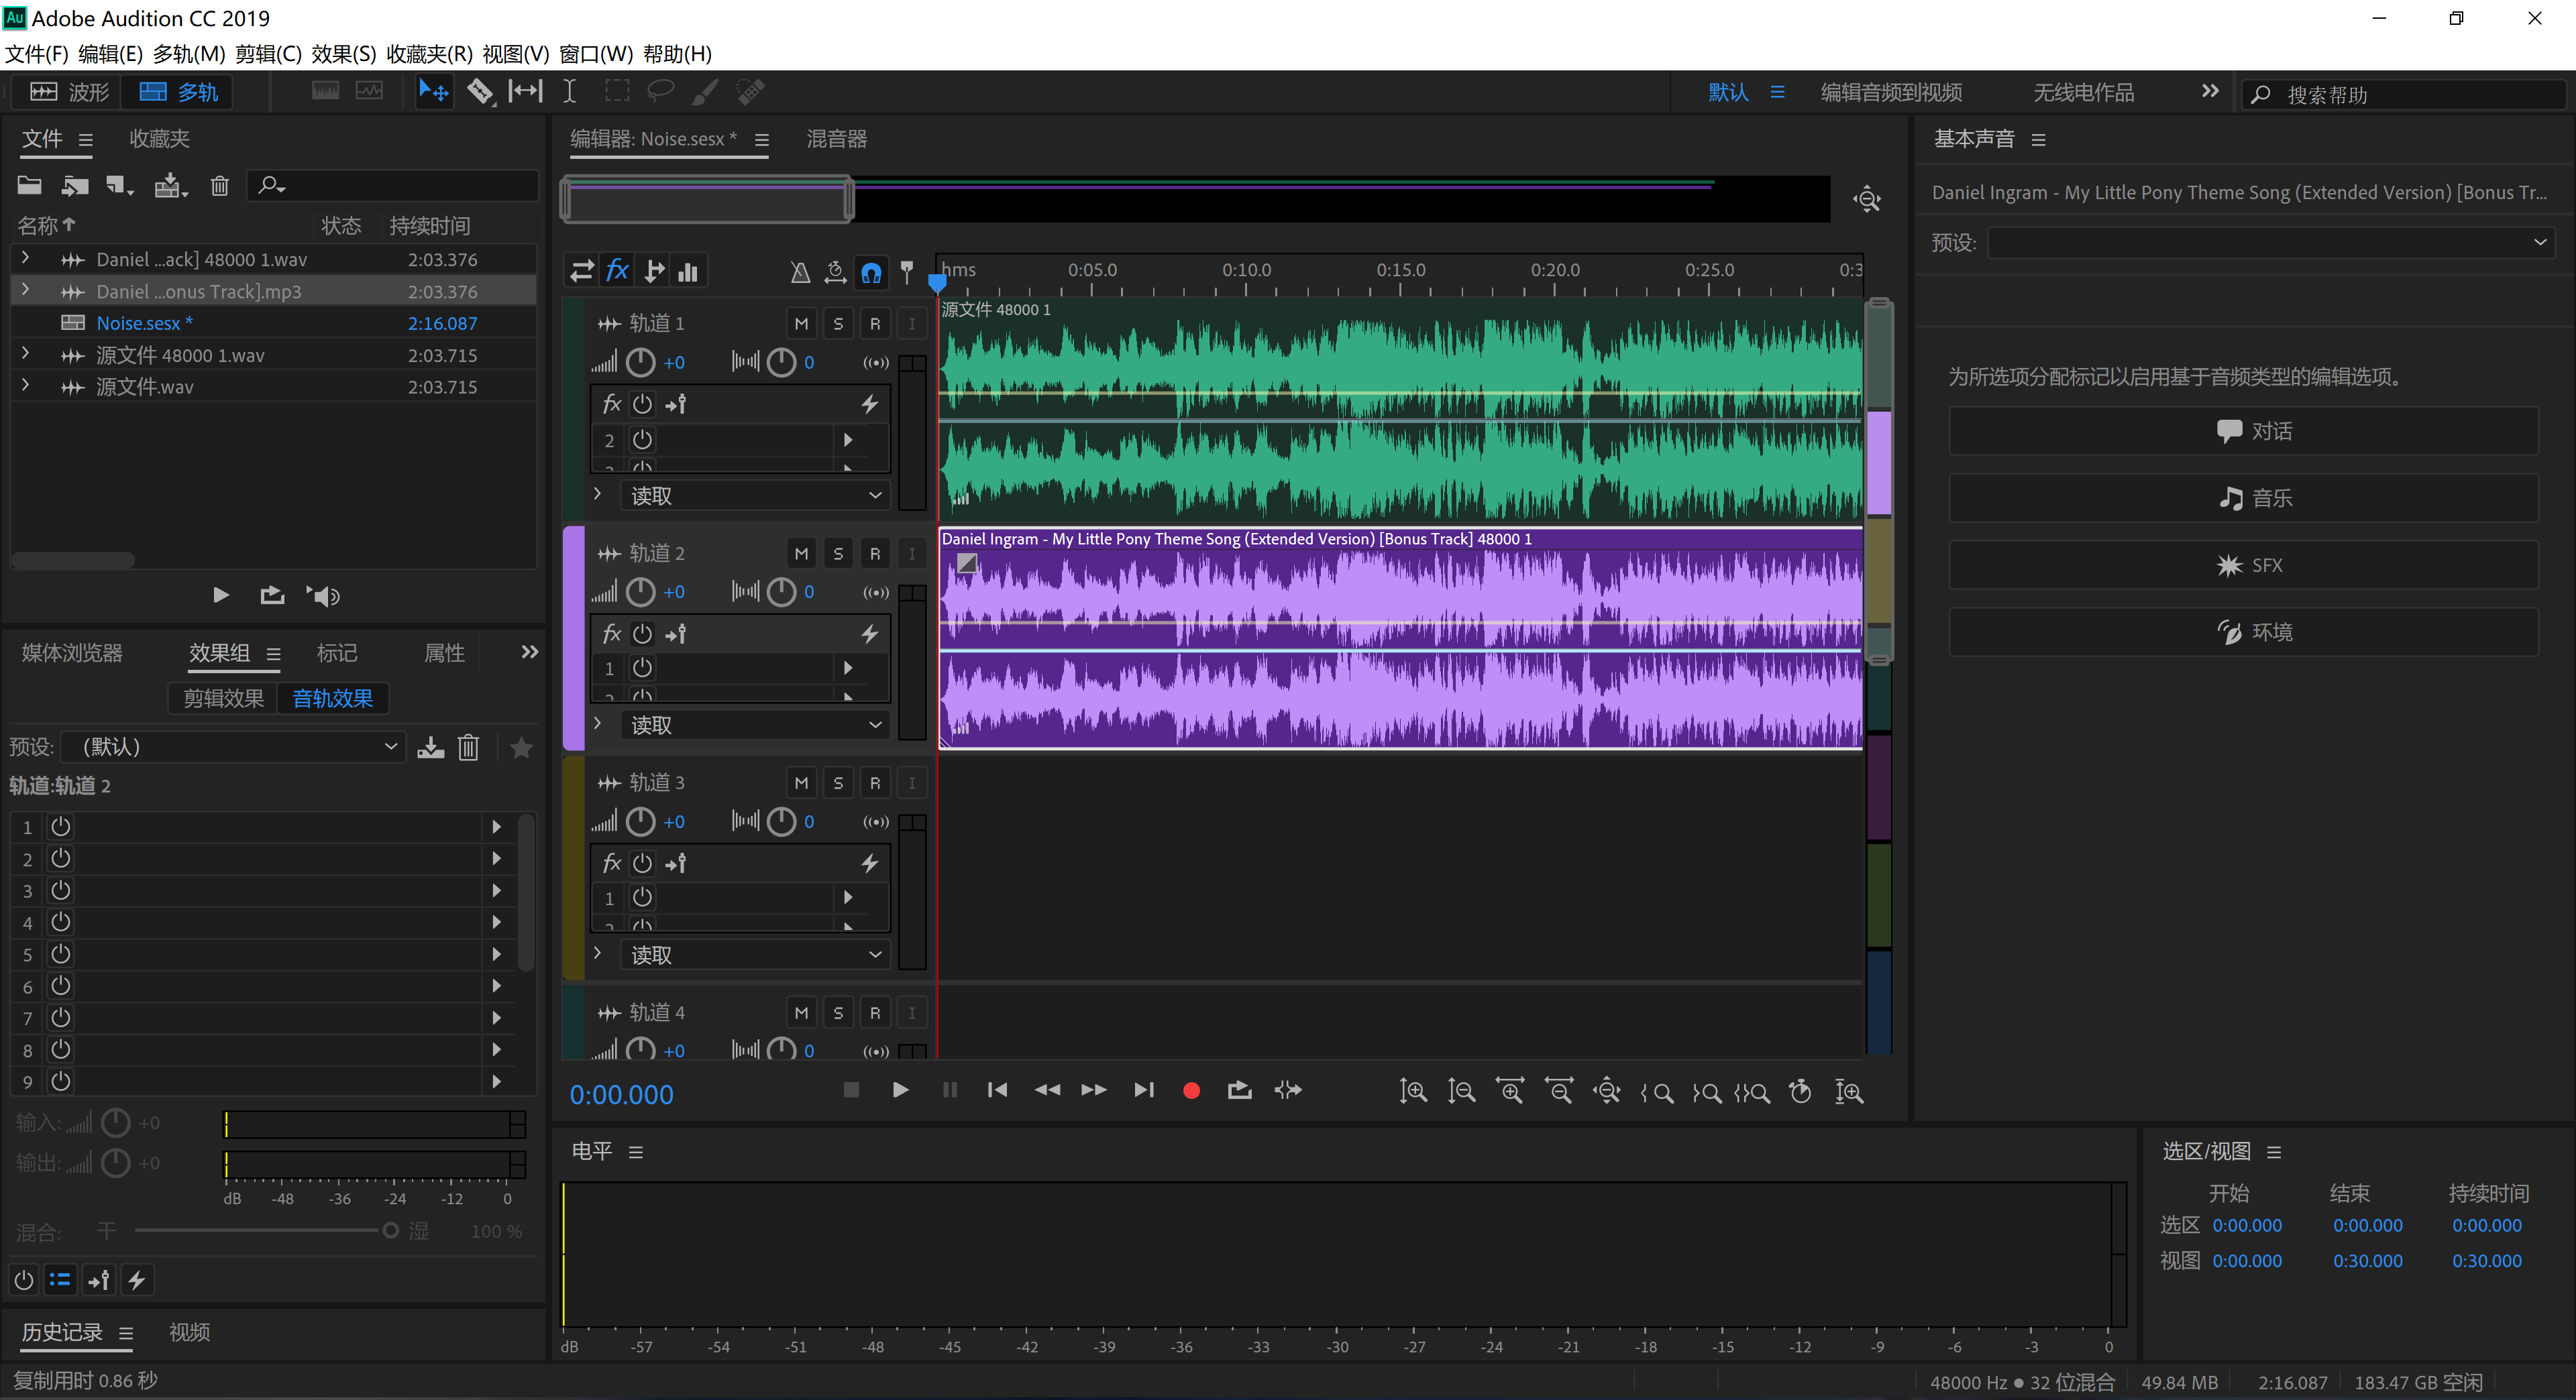Image resolution: width=2576 pixels, height=1400 pixels.
Task: Click the 音乐 audio type button
Action: [x=2243, y=498]
